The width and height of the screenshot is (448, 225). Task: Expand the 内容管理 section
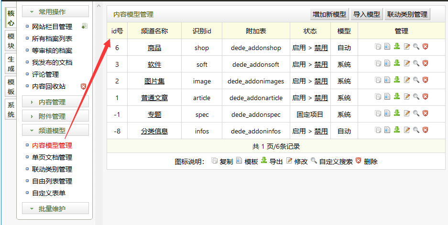[55, 102]
